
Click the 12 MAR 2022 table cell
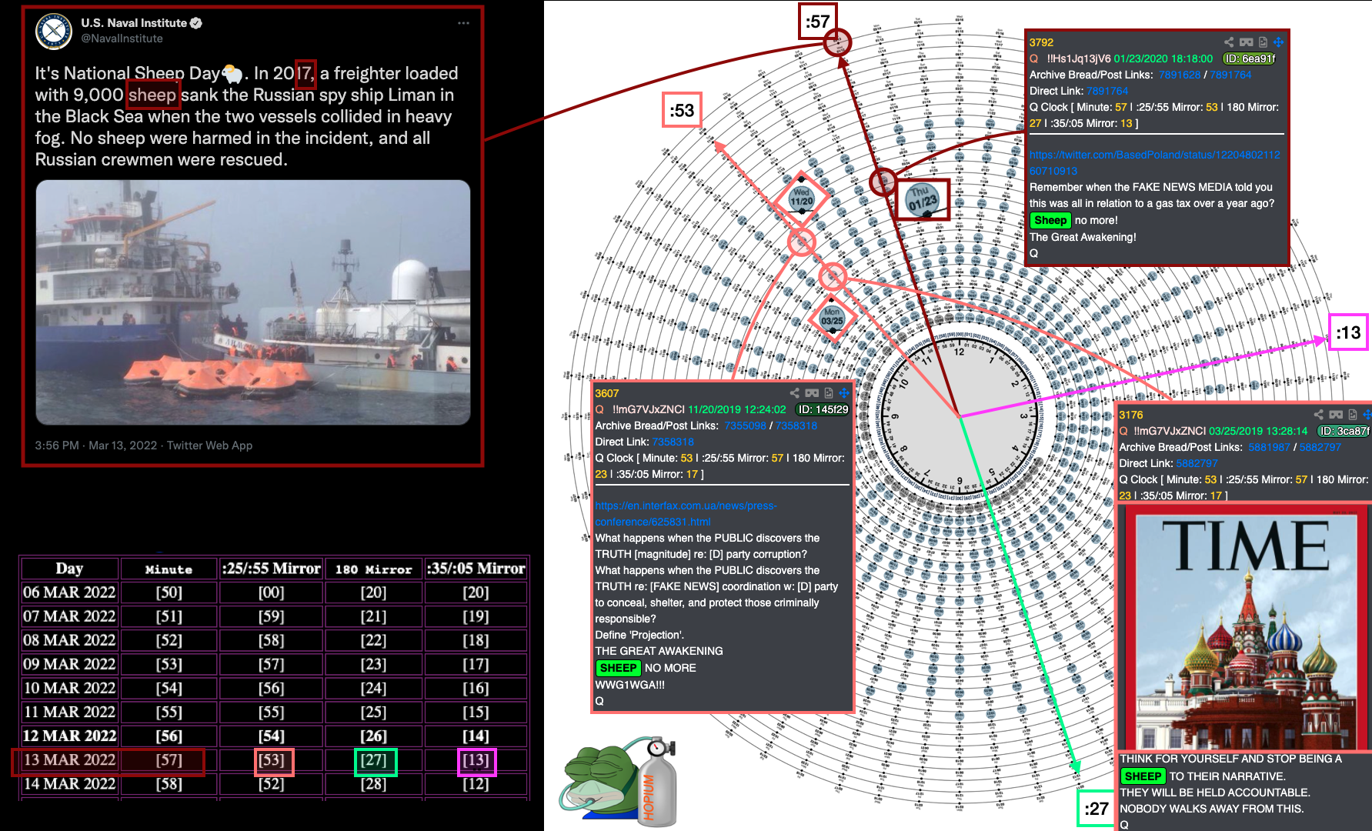[69, 736]
